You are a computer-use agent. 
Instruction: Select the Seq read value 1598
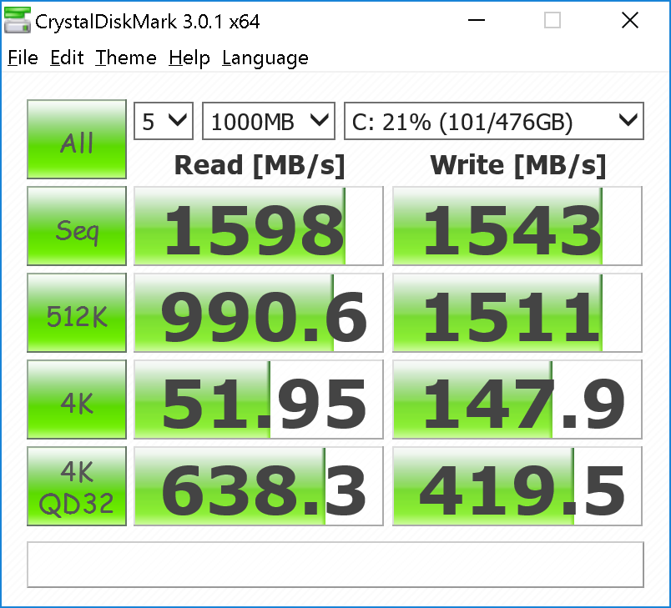pos(259,226)
